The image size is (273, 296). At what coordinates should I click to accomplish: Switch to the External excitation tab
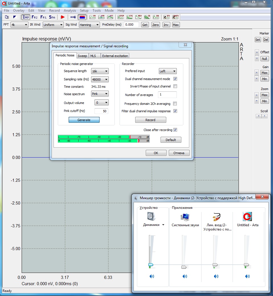(x=115, y=56)
